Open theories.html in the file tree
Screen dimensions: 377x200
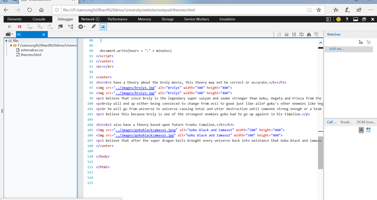28,55
